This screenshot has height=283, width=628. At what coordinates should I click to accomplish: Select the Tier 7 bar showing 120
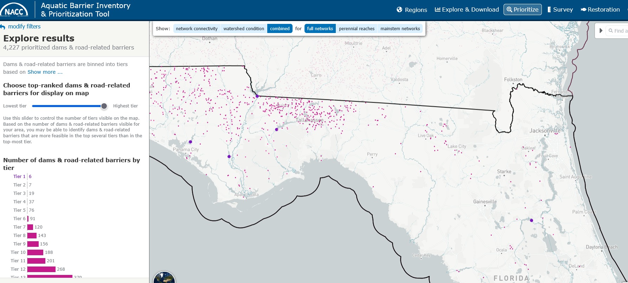30,227
